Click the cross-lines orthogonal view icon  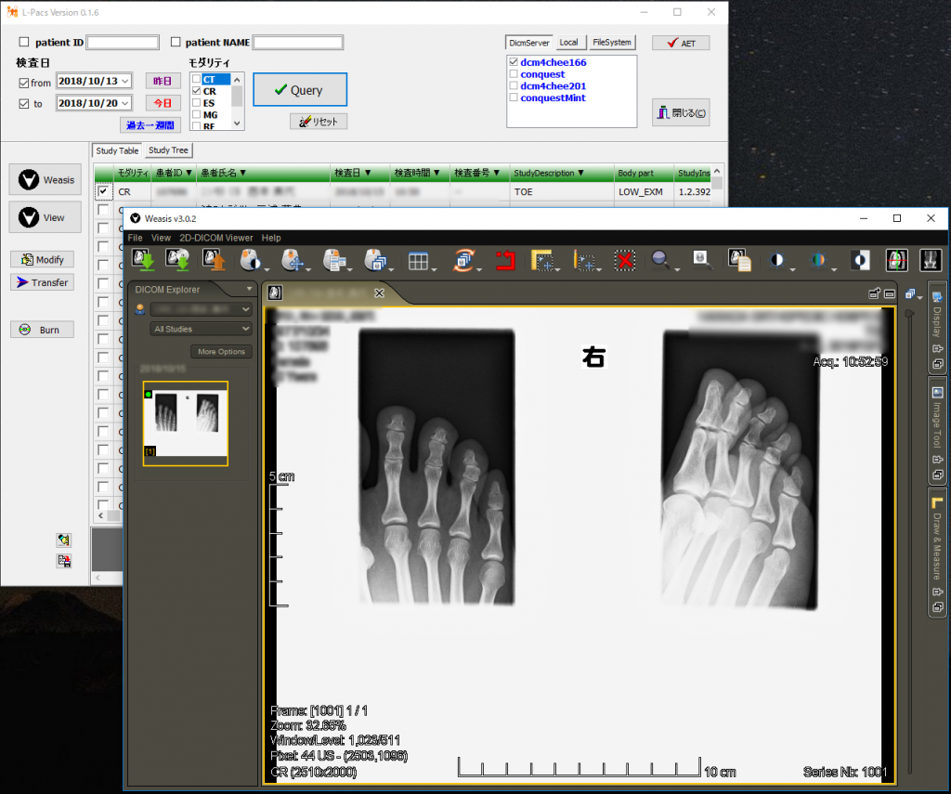[896, 260]
